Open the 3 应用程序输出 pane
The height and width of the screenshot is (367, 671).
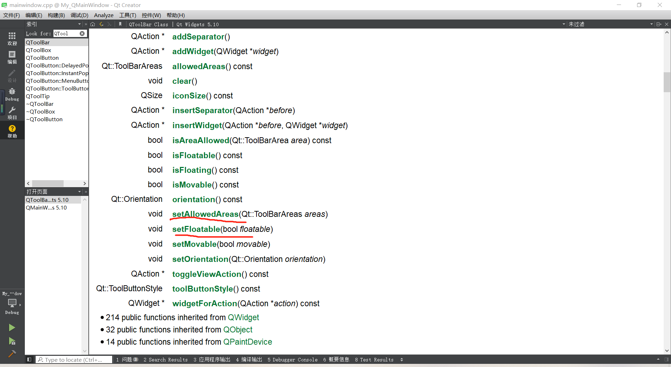point(212,359)
